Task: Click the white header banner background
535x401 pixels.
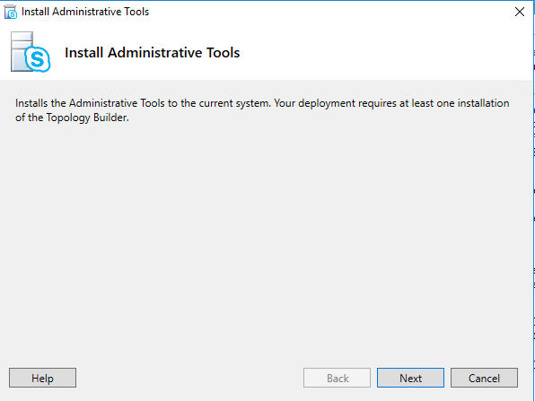Action: [x=375, y=52]
